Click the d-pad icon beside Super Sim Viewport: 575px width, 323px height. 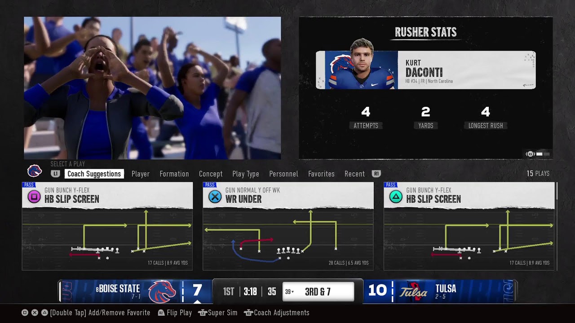[x=202, y=313]
